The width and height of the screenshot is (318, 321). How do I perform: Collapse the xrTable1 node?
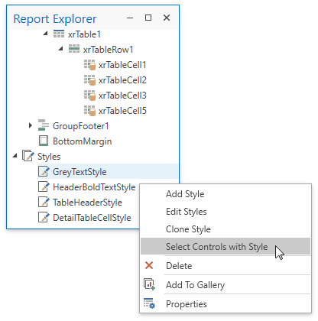point(45,34)
